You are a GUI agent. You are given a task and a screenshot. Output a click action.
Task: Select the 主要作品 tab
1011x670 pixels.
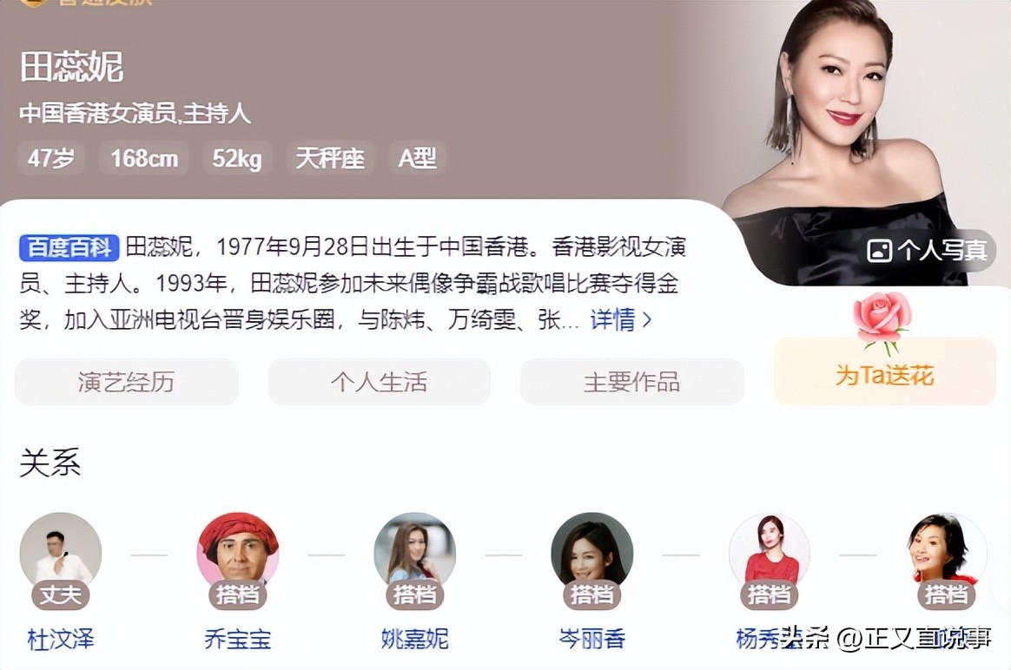pos(632,381)
